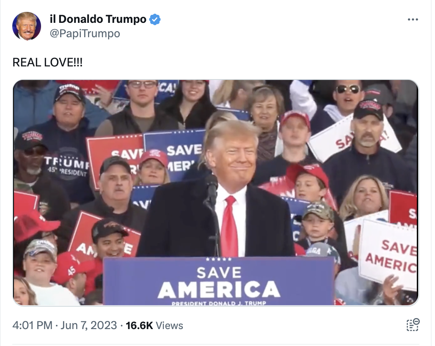This screenshot has height=346, width=435.
Task: Click the microphone in the video frame
Action: click(x=212, y=191)
